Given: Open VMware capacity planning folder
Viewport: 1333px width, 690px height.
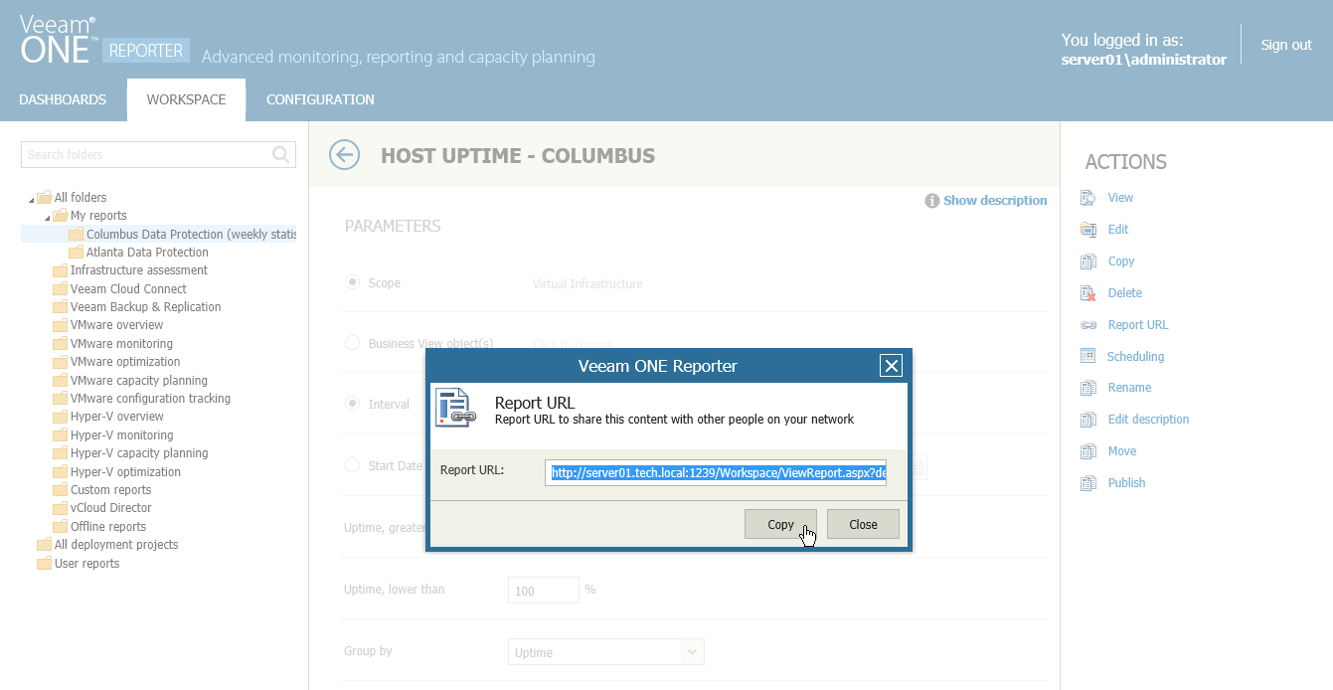Looking at the screenshot, I should tap(138, 381).
